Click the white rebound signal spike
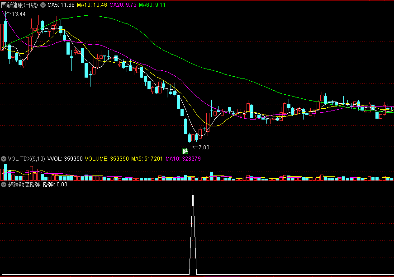394x277 pixels. point(193,232)
